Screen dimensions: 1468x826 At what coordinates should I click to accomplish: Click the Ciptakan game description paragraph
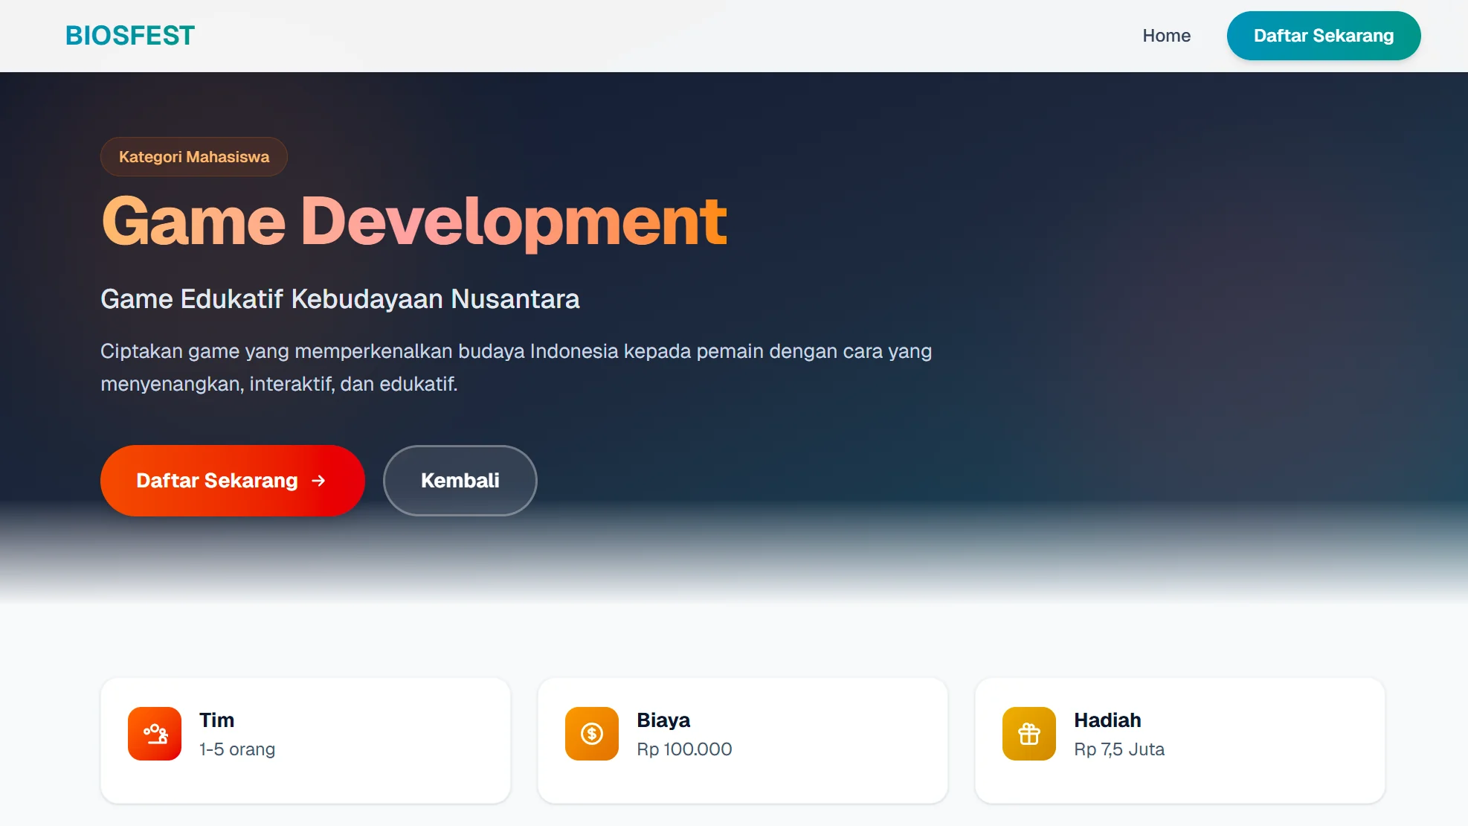coord(515,367)
